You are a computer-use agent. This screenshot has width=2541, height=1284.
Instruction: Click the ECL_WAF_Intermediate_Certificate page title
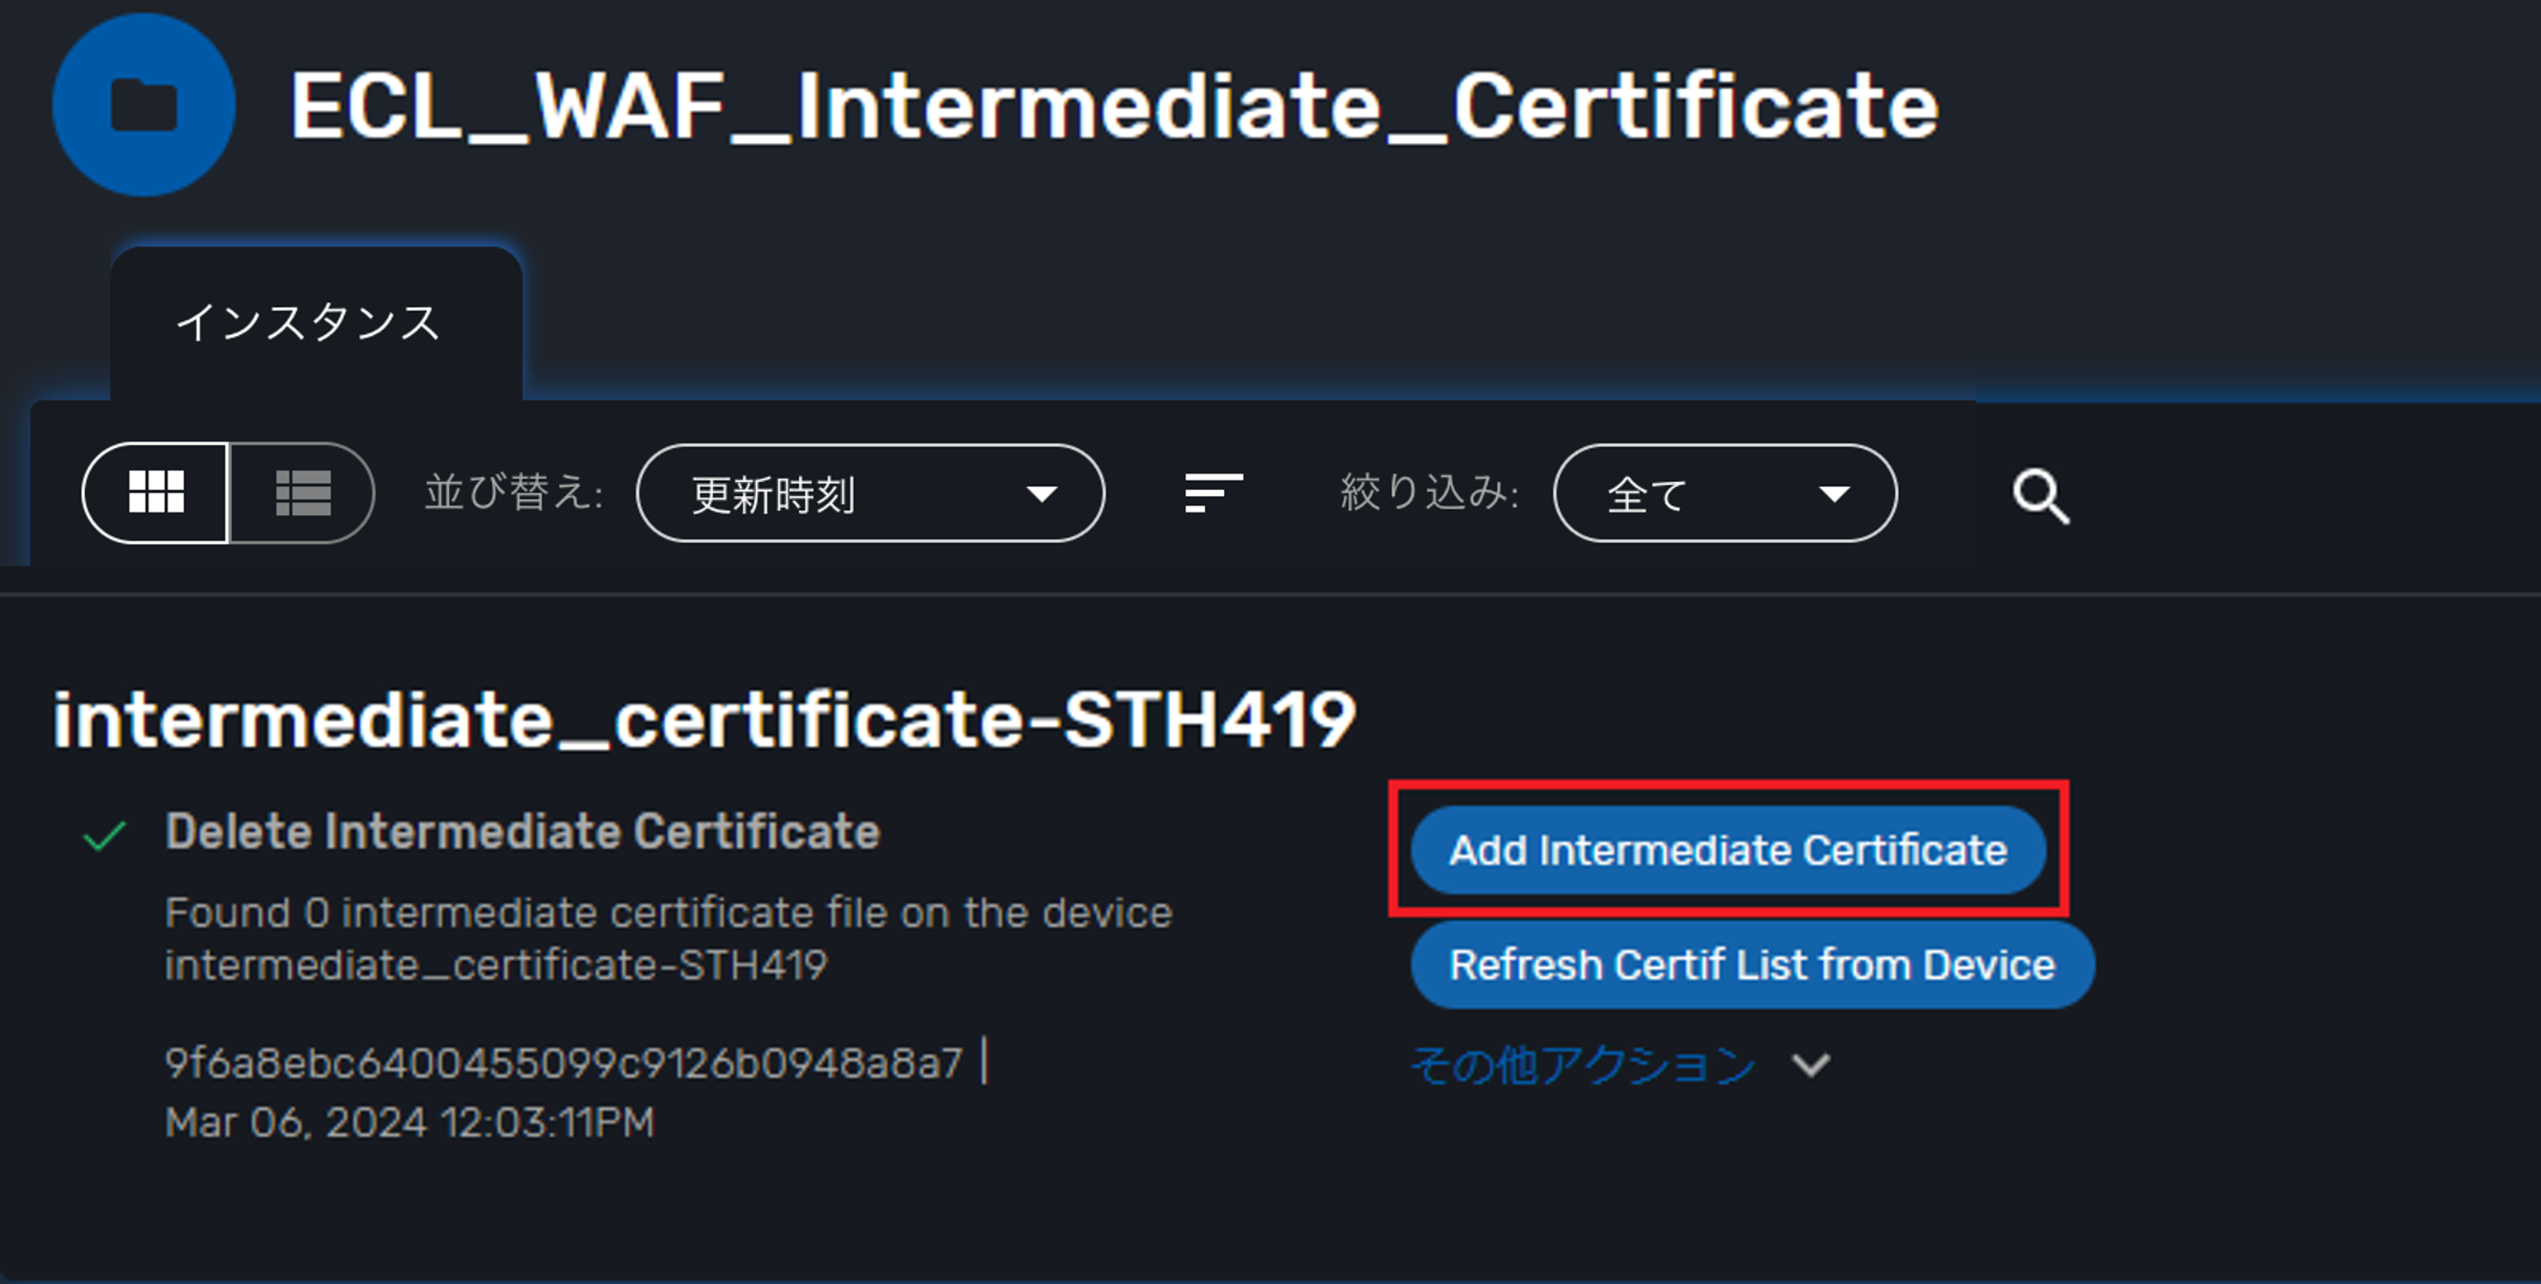tap(1113, 106)
